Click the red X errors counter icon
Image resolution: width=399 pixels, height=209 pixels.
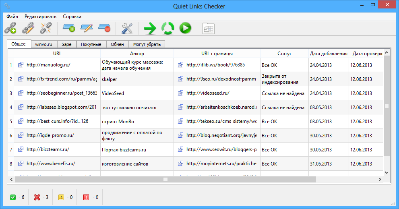(x=37, y=197)
